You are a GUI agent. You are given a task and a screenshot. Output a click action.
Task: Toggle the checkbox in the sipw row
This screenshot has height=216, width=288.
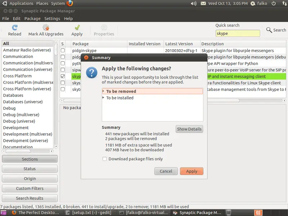pos(63,70)
